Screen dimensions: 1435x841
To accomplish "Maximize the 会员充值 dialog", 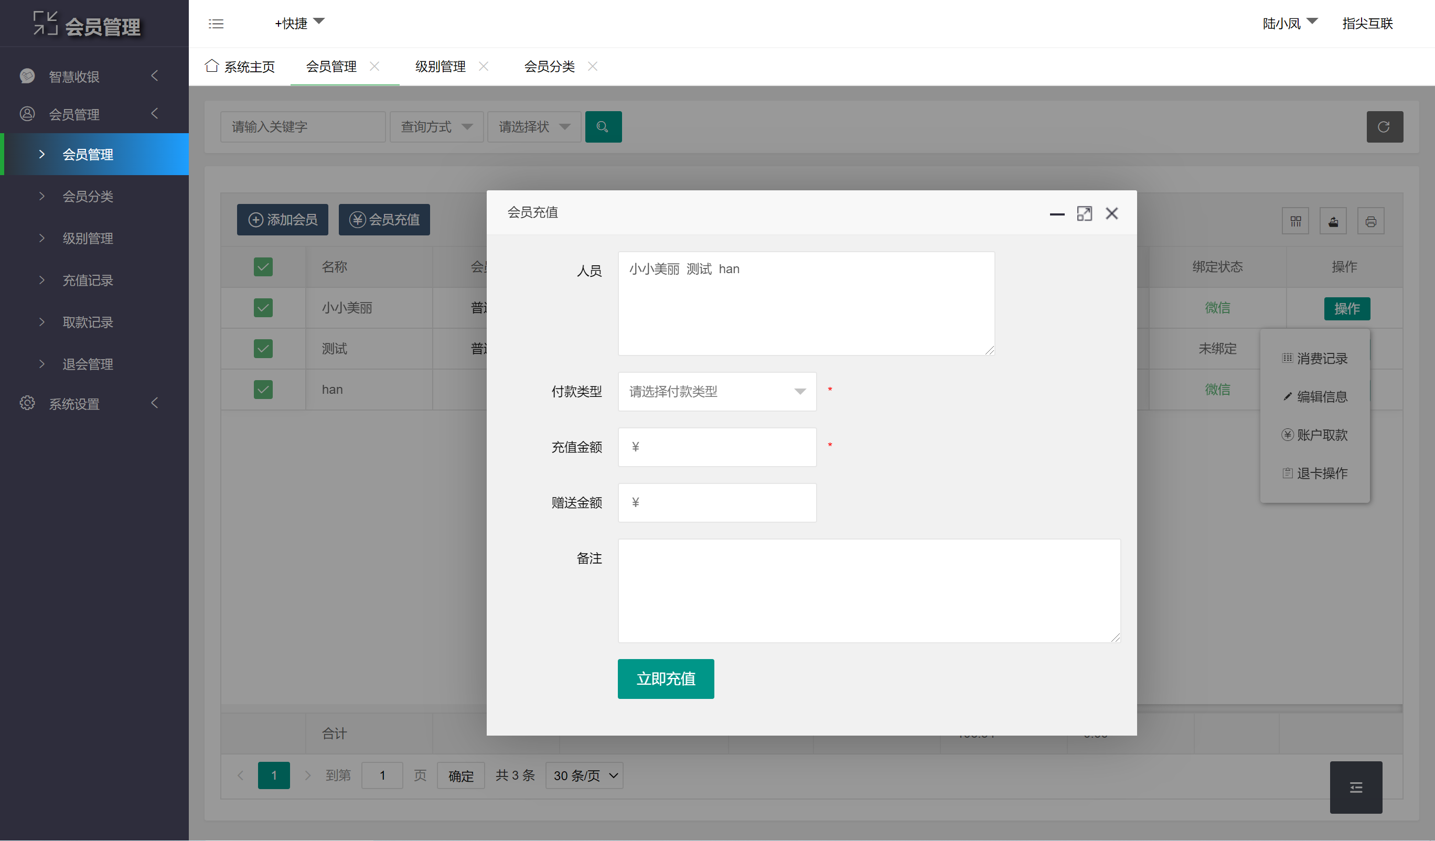I will (1084, 213).
